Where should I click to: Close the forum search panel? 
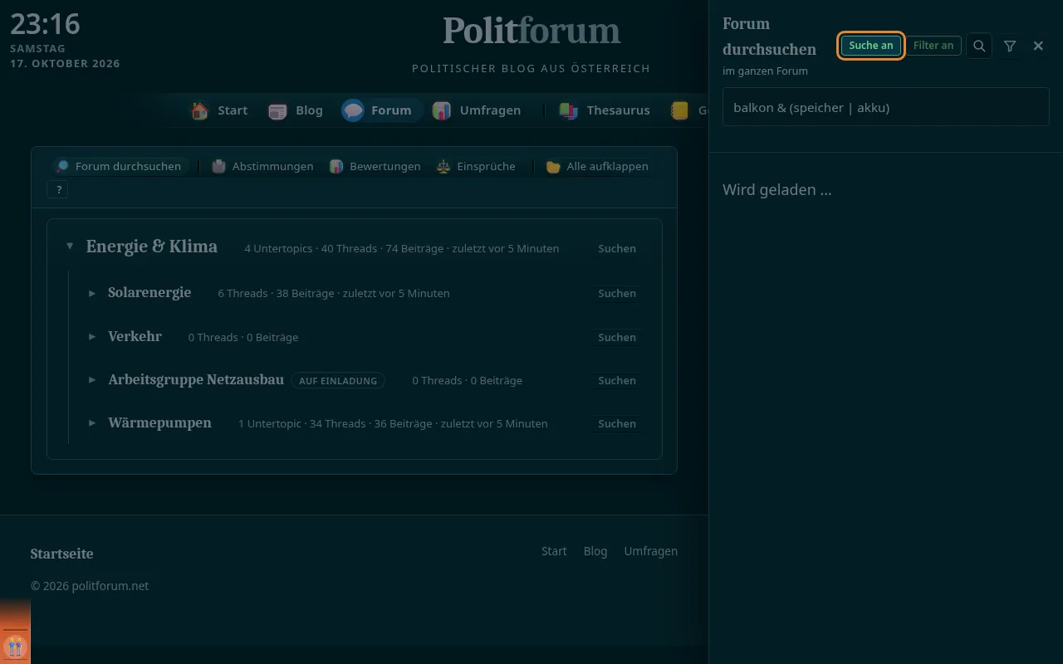[x=1038, y=46]
